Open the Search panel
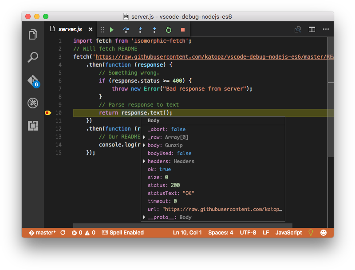This screenshot has width=355, height=270. coord(32,57)
